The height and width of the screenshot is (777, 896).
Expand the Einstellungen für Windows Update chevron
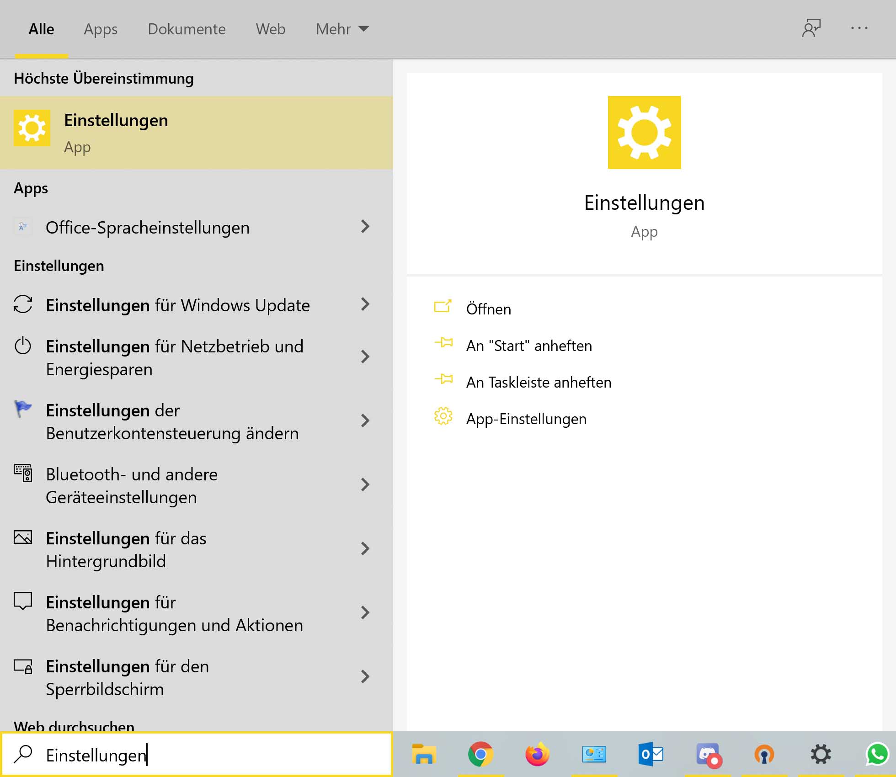pos(364,305)
